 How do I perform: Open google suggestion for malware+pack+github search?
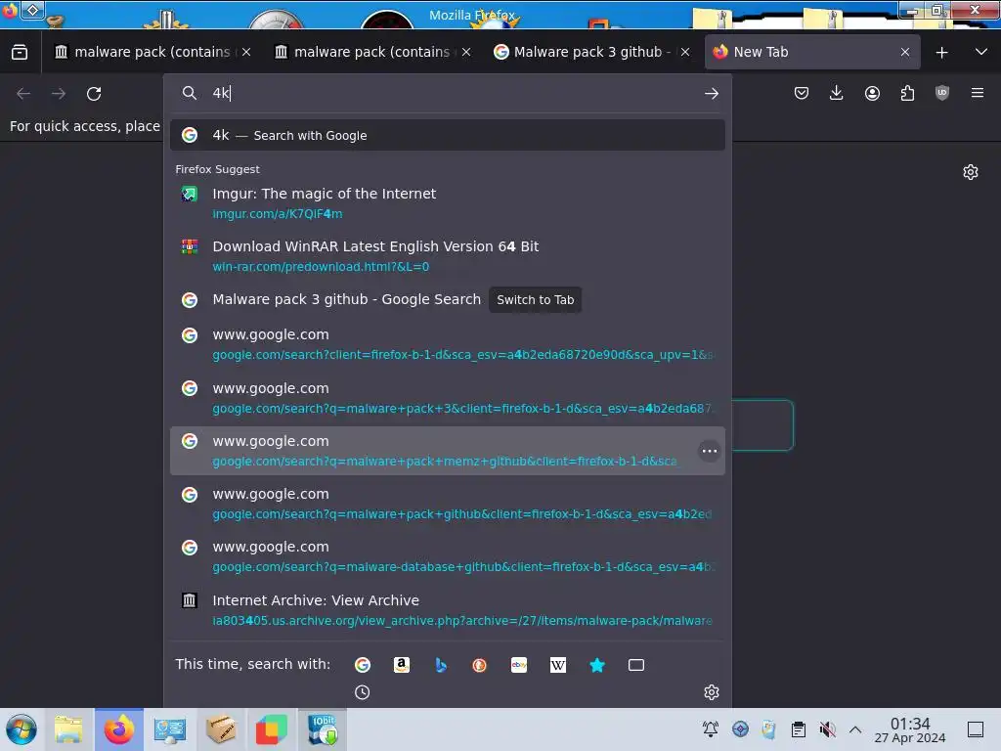coord(447,504)
